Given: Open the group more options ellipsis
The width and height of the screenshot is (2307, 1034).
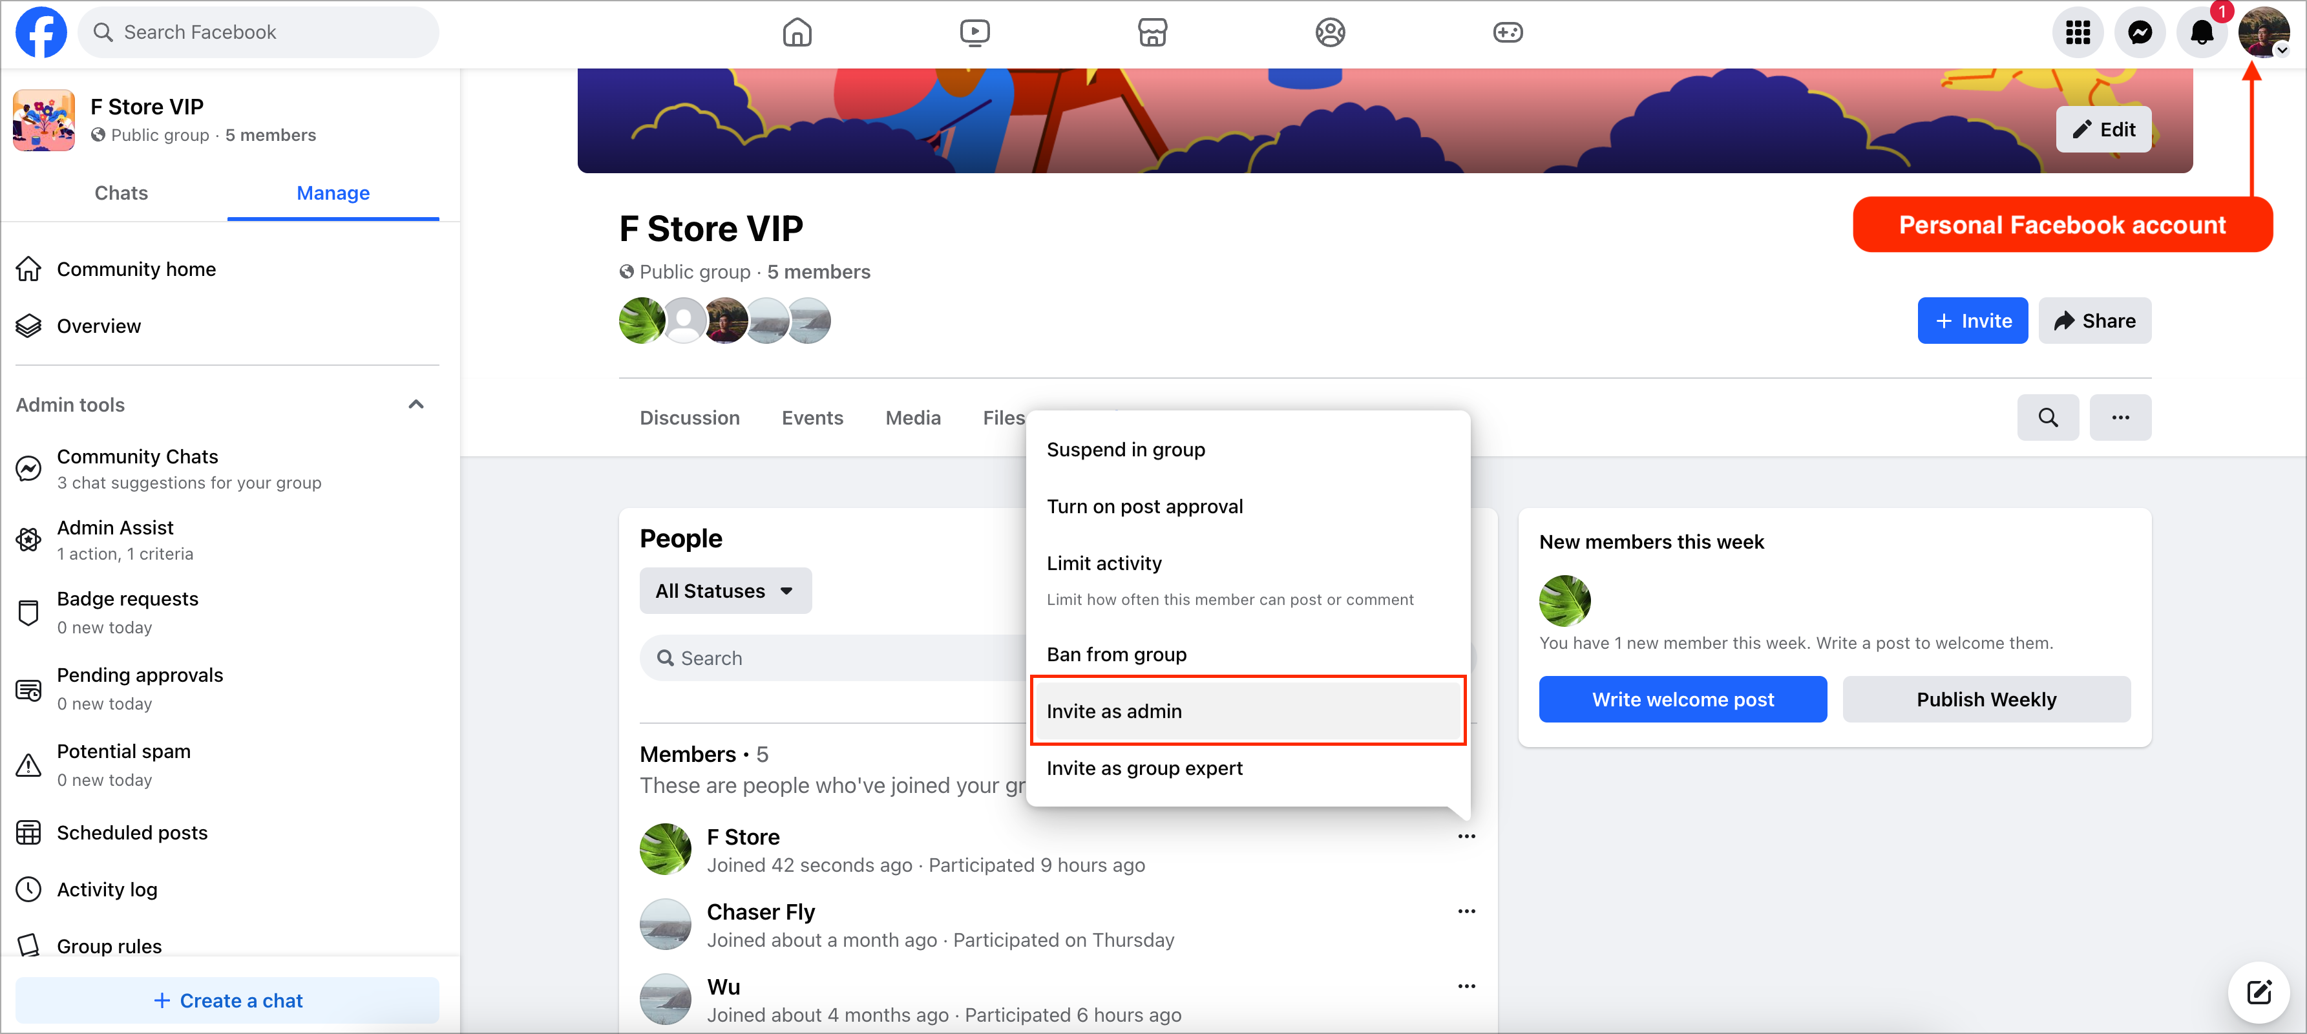Looking at the screenshot, I should tap(2120, 417).
